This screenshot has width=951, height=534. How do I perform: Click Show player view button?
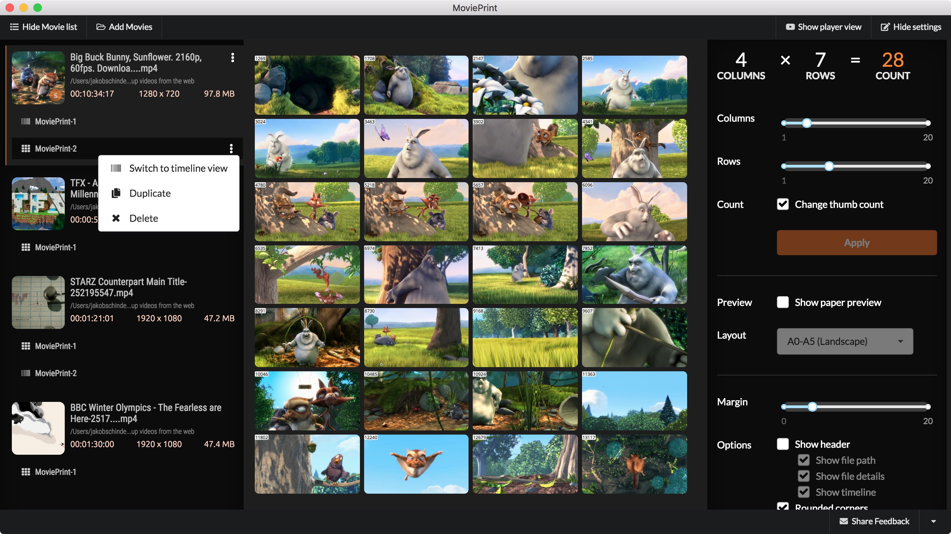[824, 26]
